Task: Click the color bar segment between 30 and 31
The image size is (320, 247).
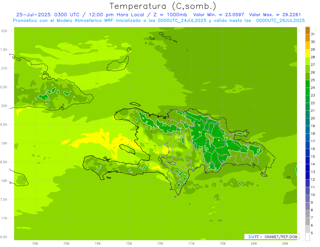Action: pyautogui.click(x=307, y=38)
